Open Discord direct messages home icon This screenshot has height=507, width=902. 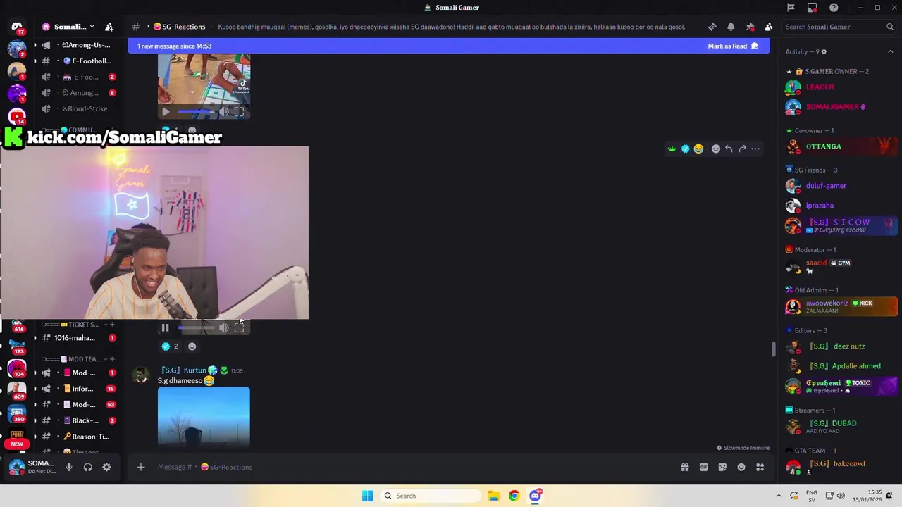pyautogui.click(x=17, y=27)
